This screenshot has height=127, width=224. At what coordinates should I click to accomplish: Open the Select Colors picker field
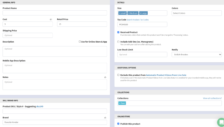point(197,13)
